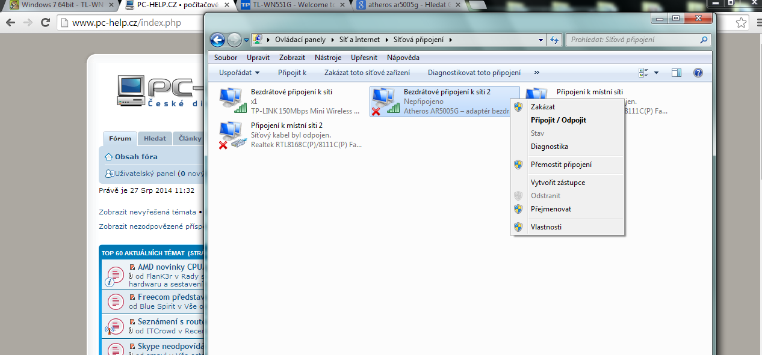
Task: Open the Uspořádat dropdown
Action: (240, 73)
